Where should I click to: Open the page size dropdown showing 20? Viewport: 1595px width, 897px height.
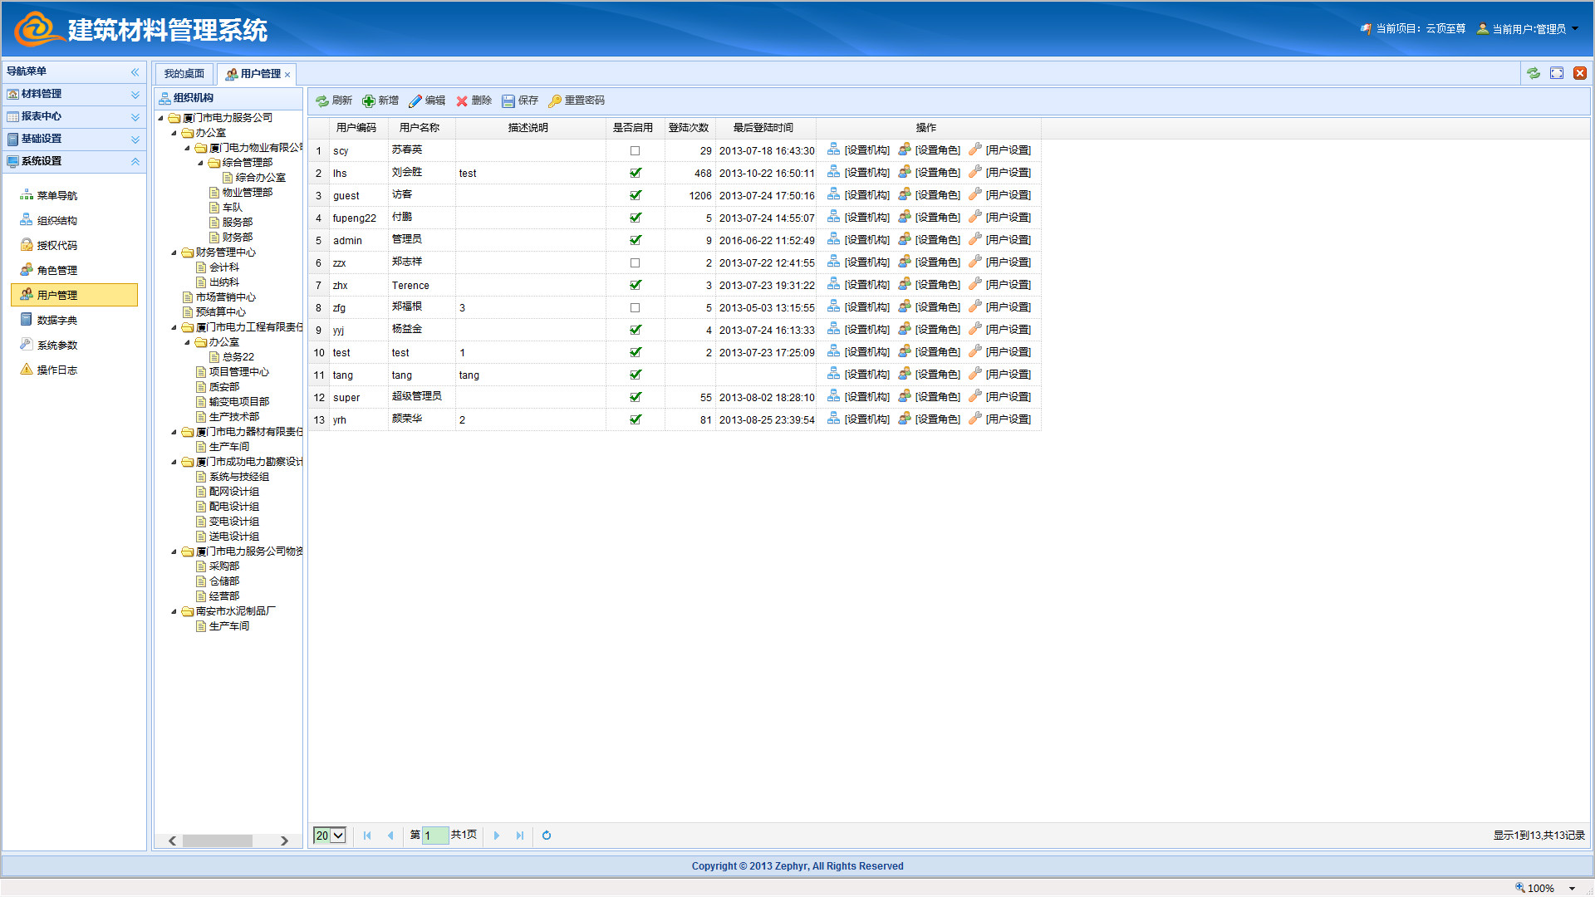[x=338, y=836]
